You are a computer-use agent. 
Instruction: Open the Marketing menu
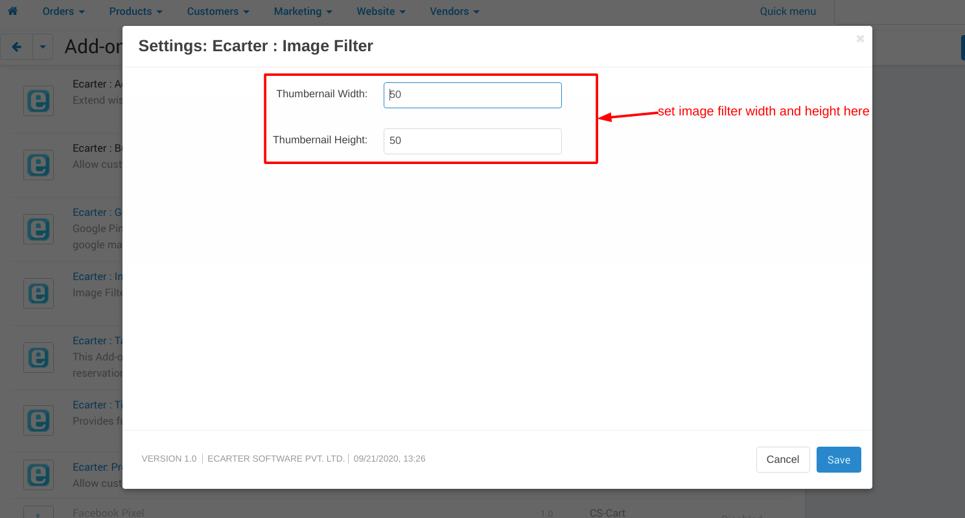pyautogui.click(x=303, y=12)
